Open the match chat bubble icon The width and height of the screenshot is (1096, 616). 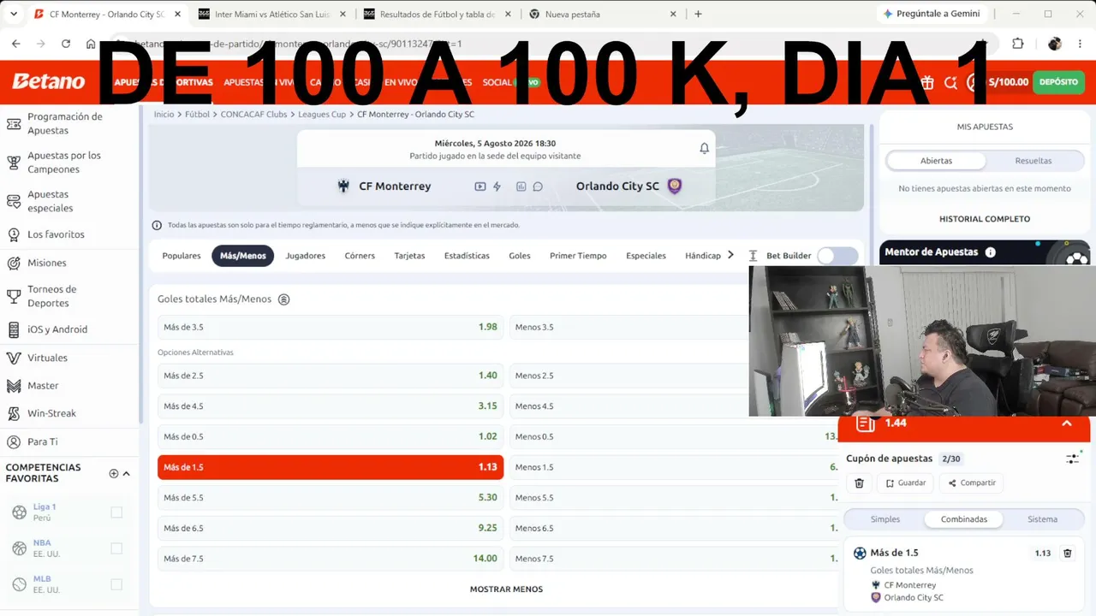[538, 187]
